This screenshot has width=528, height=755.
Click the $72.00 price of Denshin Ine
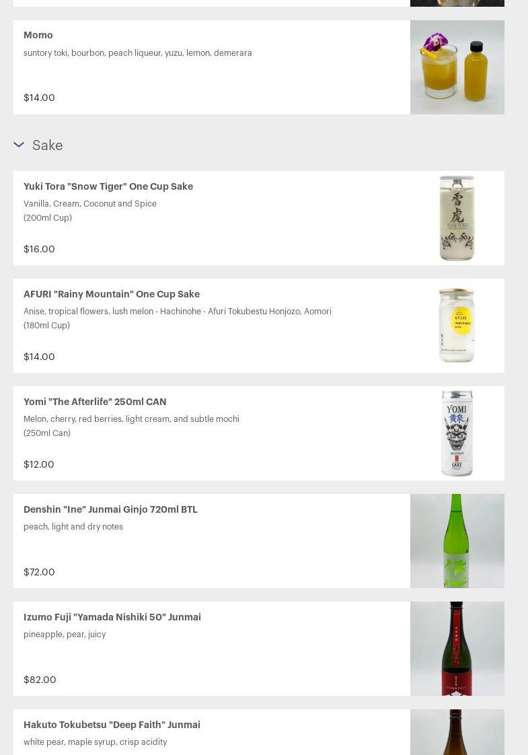coord(39,572)
